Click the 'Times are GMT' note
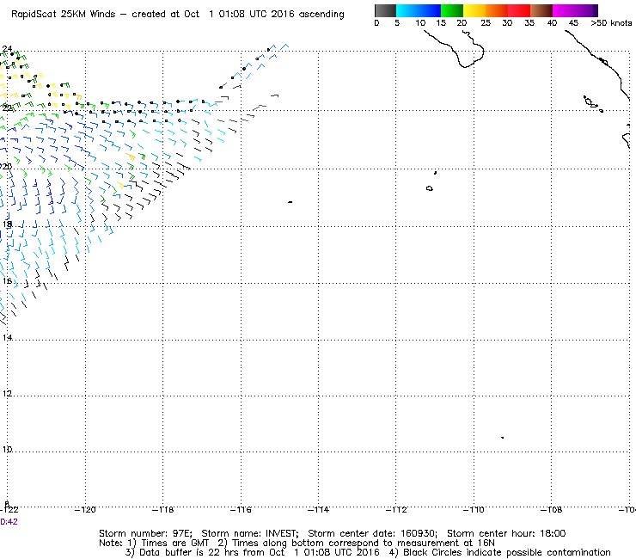This screenshot has width=636, height=559. click(x=175, y=544)
